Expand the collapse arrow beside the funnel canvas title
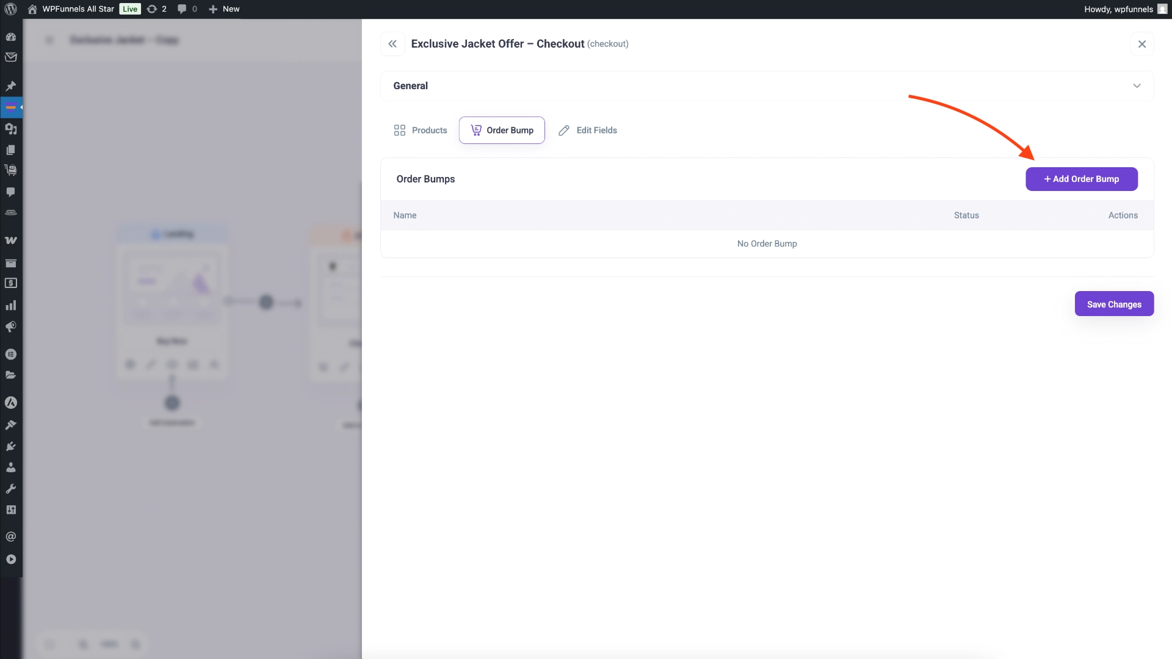The height and width of the screenshot is (659, 1172). (49, 40)
